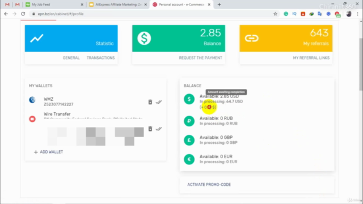The image size is (363, 204).
Task: Delete the WMZ wallet with trash icon
Action: click(150, 102)
